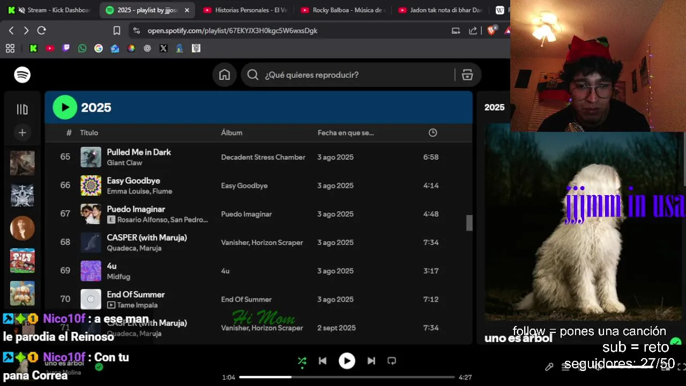
Task: Go forward in browser history
Action: pos(26,31)
